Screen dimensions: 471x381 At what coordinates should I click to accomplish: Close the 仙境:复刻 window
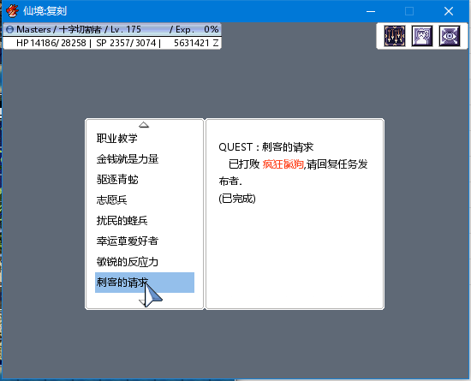pyautogui.click(x=449, y=11)
